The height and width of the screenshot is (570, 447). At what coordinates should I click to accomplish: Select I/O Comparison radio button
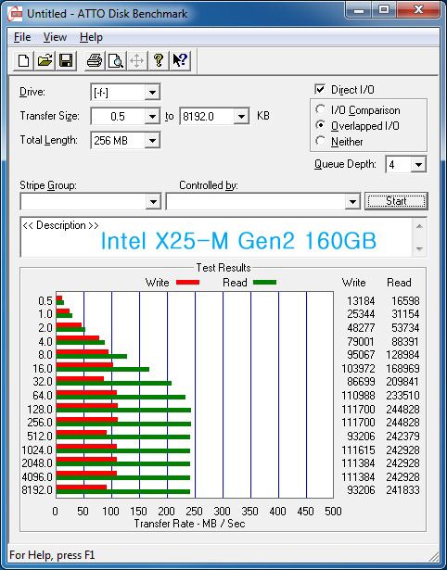[x=321, y=109]
